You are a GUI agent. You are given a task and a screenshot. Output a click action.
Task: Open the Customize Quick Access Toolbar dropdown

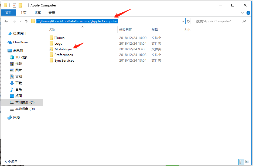tap(25, 5)
